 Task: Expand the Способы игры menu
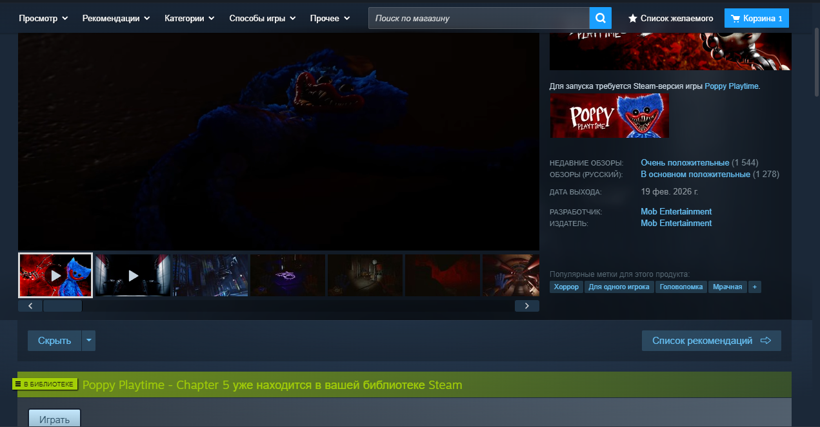pyautogui.click(x=263, y=18)
